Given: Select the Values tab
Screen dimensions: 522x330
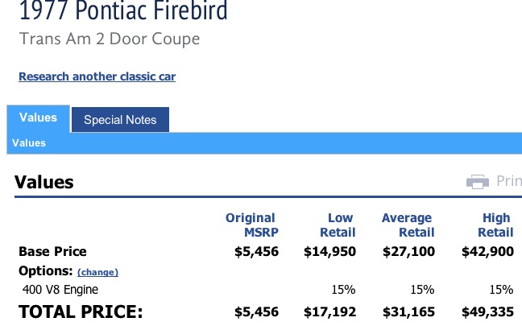Looking at the screenshot, I should click(39, 118).
